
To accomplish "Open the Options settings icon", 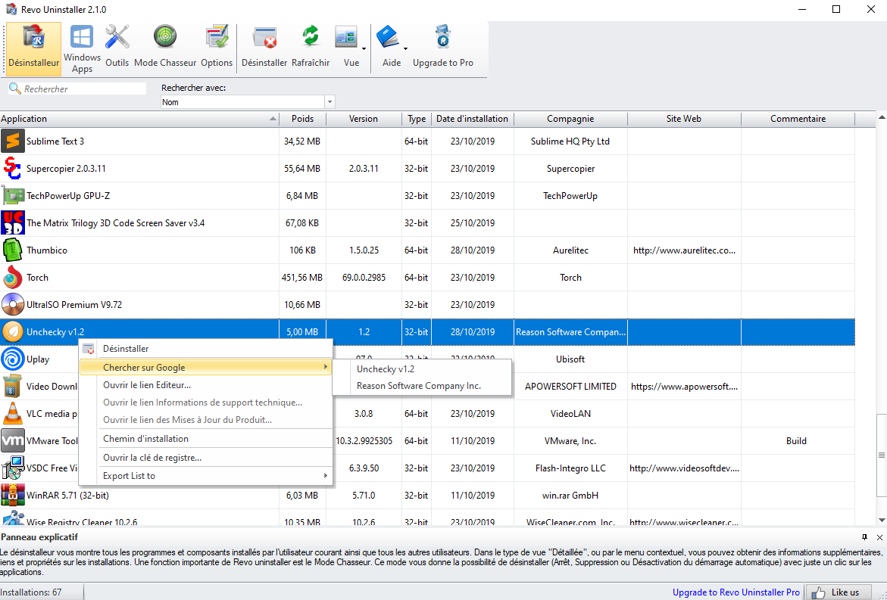I will (x=217, y=48).
